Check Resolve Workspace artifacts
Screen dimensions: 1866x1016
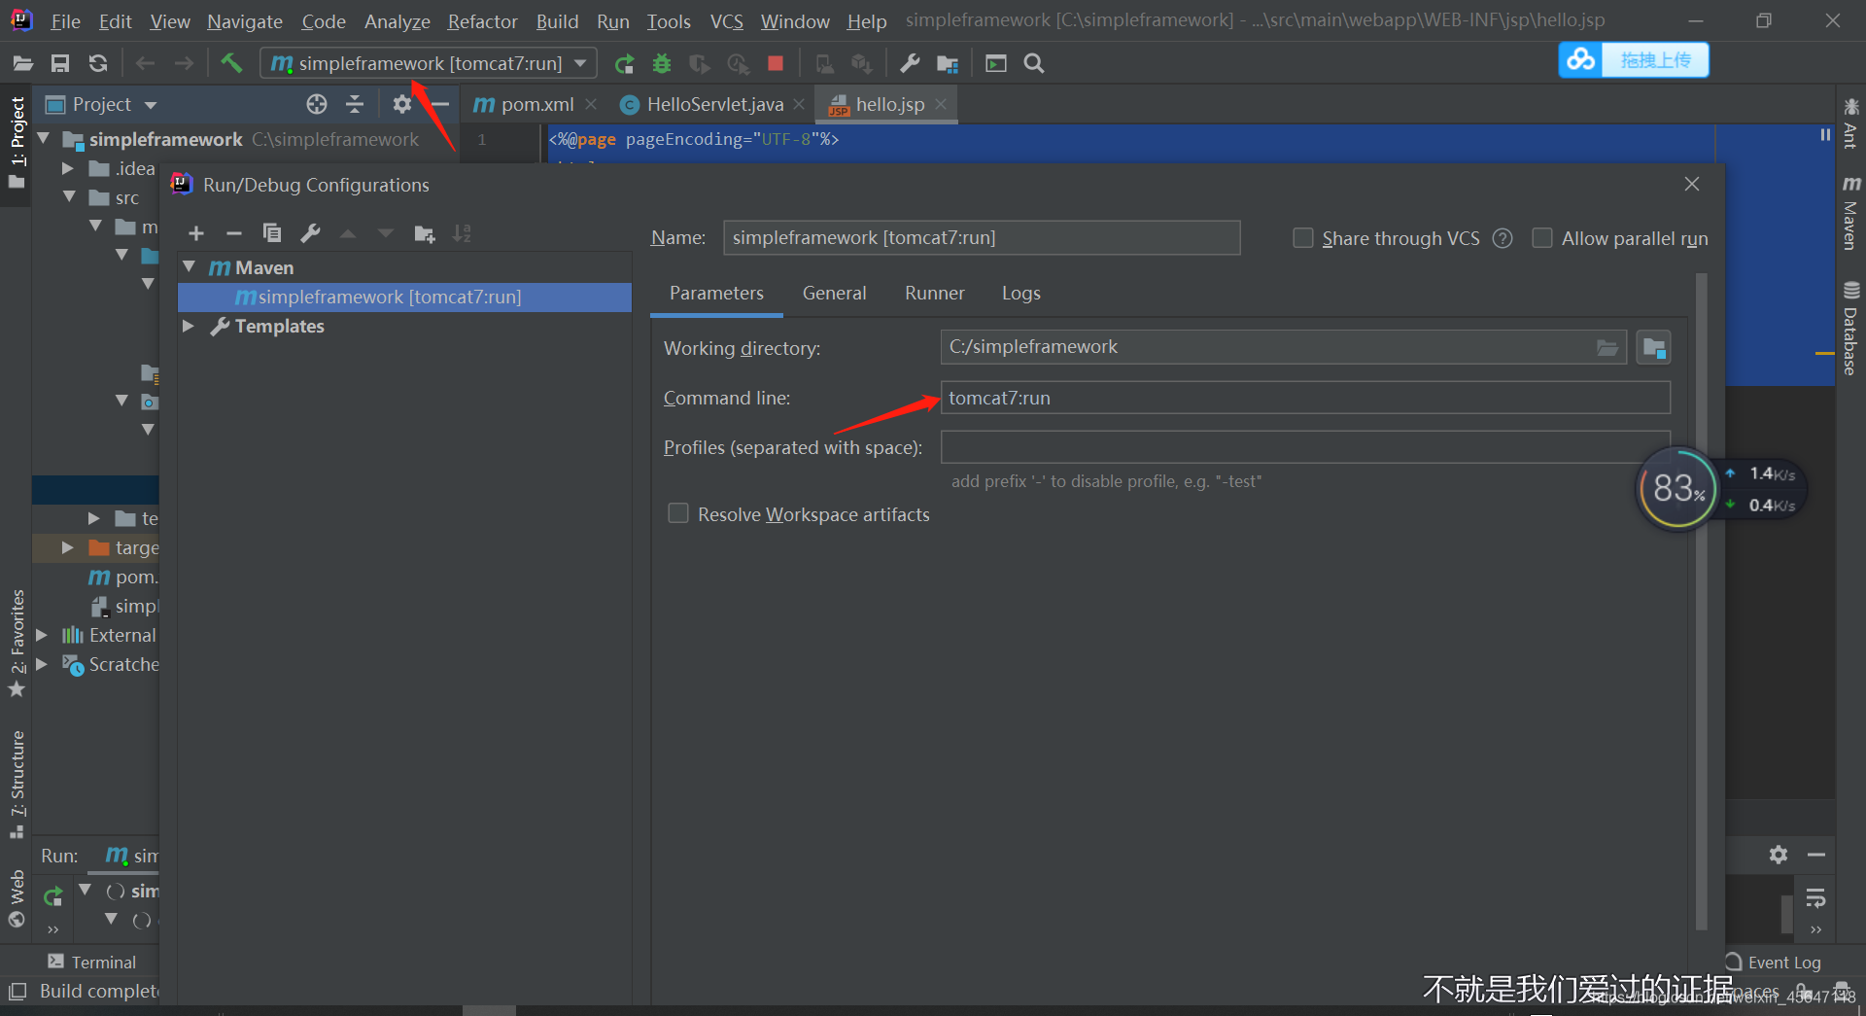(678, 513)
